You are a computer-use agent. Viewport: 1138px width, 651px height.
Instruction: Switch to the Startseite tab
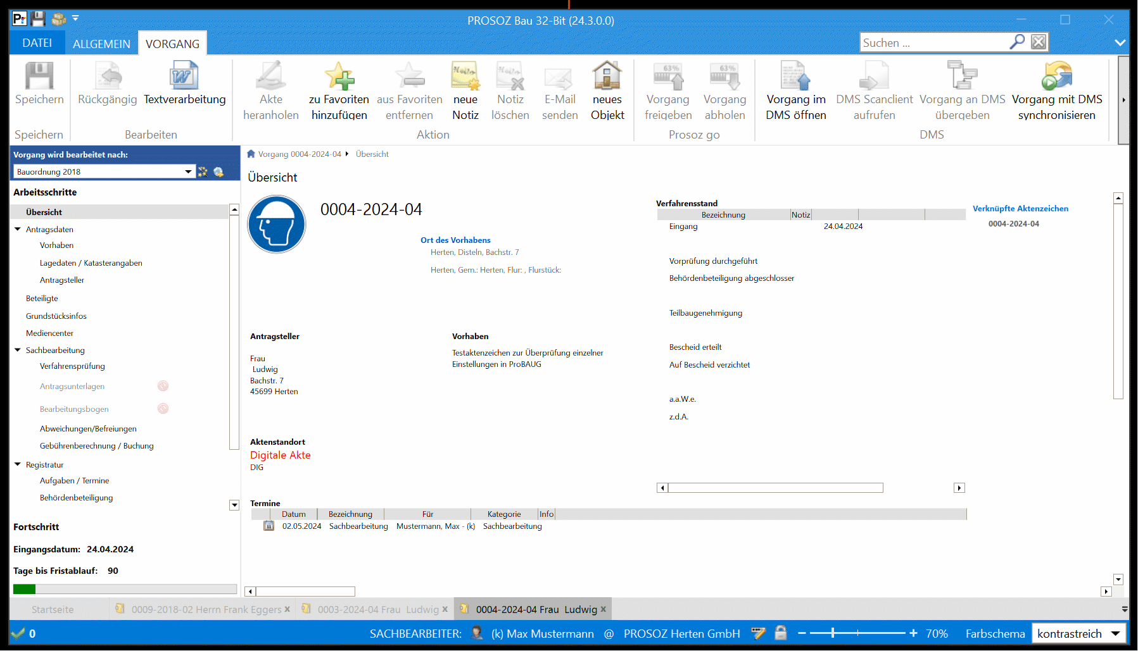(53, 609)
